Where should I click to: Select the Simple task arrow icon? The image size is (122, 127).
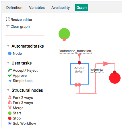tap(10, 81)
